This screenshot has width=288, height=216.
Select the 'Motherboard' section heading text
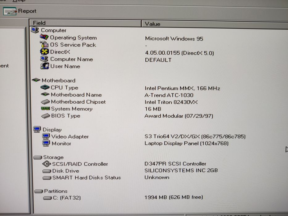point(58,81)
